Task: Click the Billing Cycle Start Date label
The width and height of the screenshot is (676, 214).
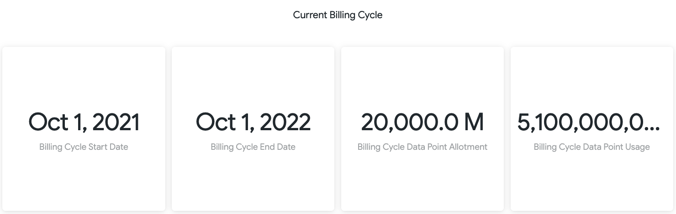Action: [84, 147]
